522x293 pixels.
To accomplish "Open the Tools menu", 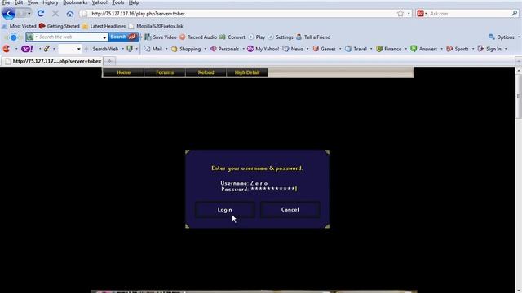I will (x=117, y=2).
